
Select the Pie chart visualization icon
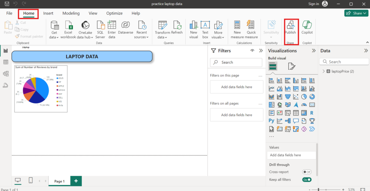click(304, 97)
